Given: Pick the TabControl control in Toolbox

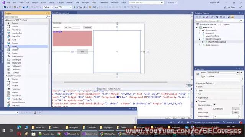Looking at the screenshot, I should point(17,66).
